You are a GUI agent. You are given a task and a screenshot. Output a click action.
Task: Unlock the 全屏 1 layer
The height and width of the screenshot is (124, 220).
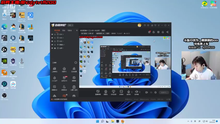point(55,48)
